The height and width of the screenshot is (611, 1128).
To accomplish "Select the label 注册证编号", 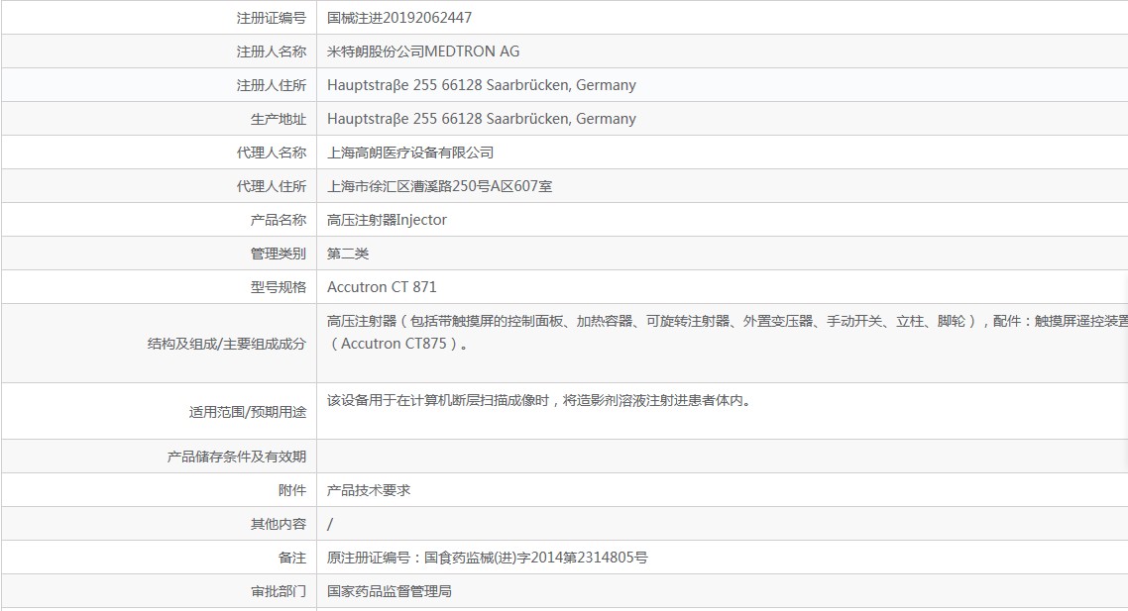I will [272, 18].
